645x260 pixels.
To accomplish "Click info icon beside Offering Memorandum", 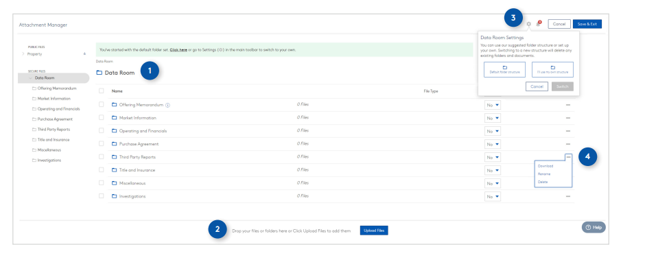I will [168, 105].
